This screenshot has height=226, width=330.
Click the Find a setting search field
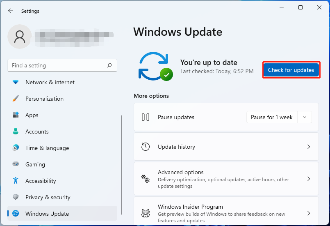57,65
